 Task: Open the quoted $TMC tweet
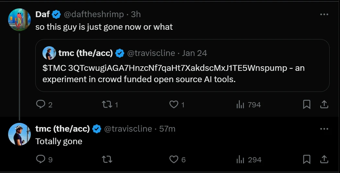click(x=182, y=73)
